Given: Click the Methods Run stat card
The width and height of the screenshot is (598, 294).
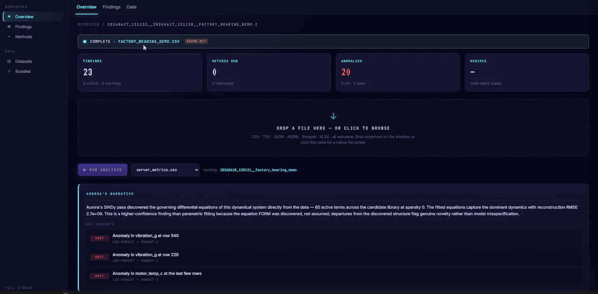Looking at the screenshot, I should point(269,72).
